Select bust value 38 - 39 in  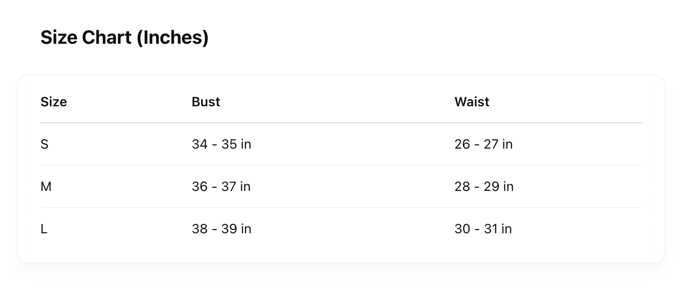pos(221,229)
